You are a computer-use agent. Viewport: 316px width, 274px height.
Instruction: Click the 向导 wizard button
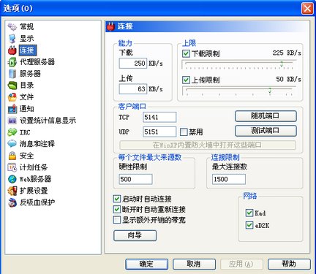pyautogui.click(x=135, y=235)
